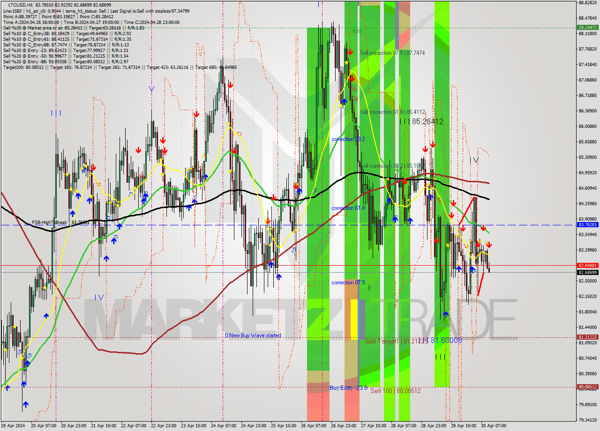
Task: Click the 'Sell correction 61.8 | 86.4112' label
Action: click(392, 112)
